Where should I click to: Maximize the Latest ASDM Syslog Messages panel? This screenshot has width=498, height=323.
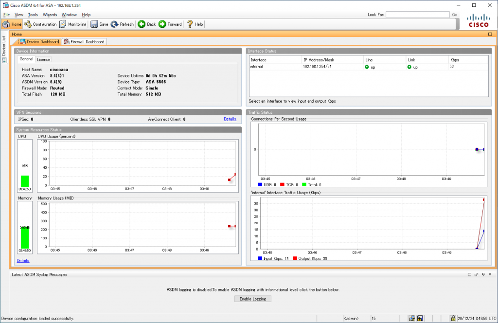click(469, 274)
